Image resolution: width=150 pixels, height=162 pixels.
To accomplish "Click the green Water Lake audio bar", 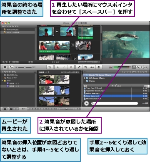I will click(x=54, y=51).
